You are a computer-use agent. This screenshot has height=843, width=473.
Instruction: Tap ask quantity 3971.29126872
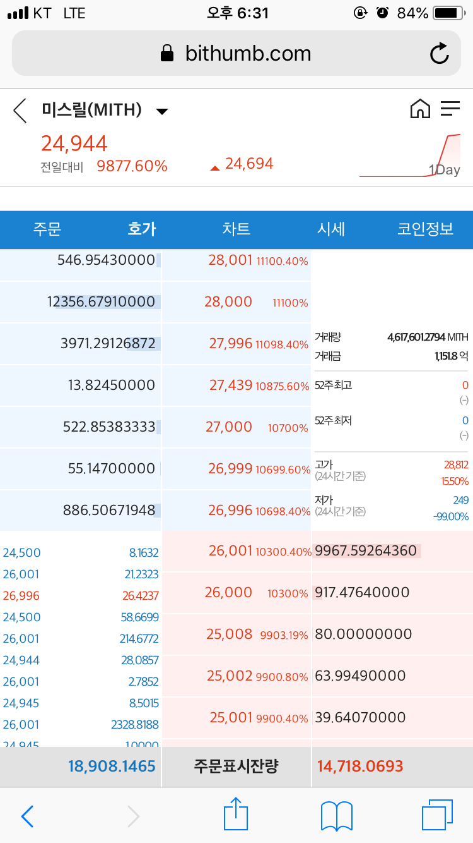tap(108, 344)
